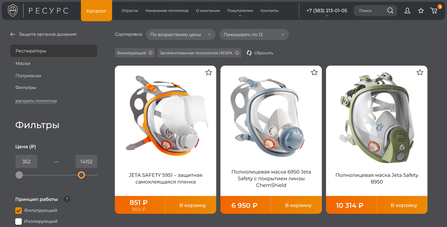Click the maximum price field 14152
447x227 pixels.
tap(86, 162)
